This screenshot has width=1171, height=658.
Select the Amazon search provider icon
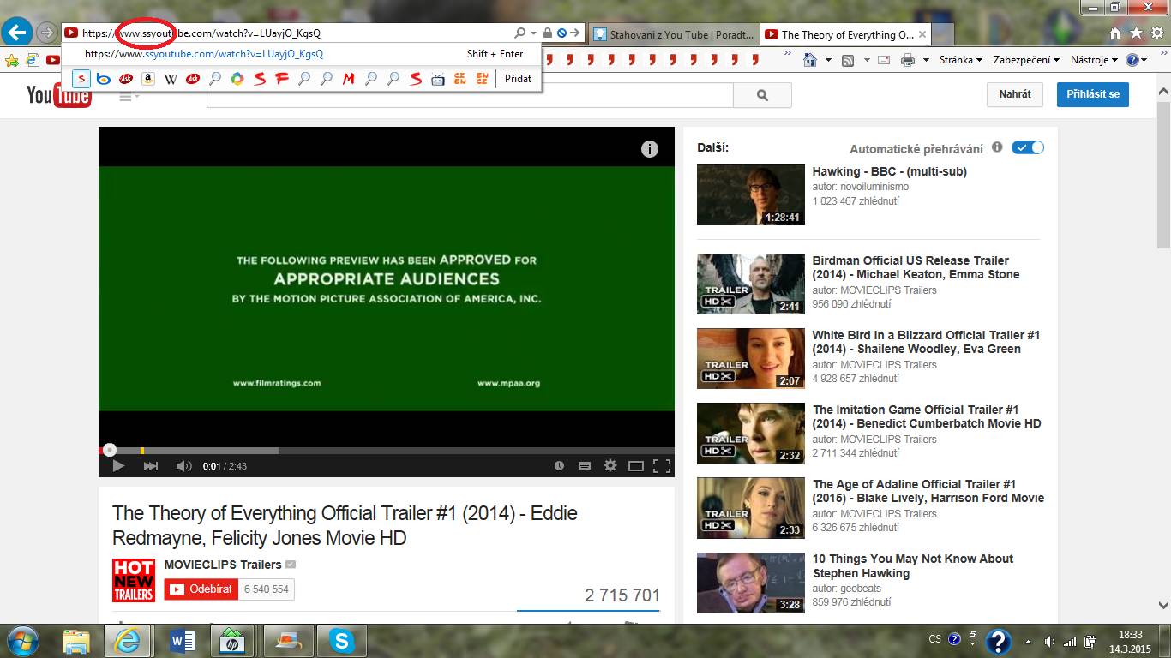pos(148,79)
